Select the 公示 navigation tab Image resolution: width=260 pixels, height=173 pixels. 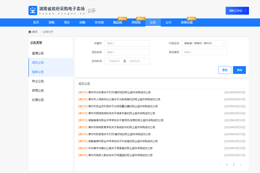pyautogui.click(x=168, y=22)
